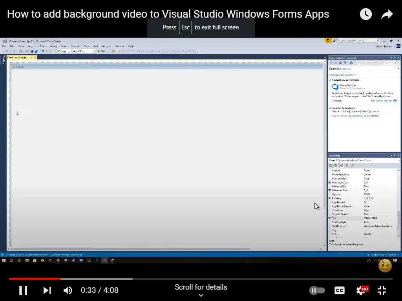Collapse the Local Git Repositories section
Image resolution: width=402 pixels, height=301 pixels.
pyautogui.click(x=330, y=108)
